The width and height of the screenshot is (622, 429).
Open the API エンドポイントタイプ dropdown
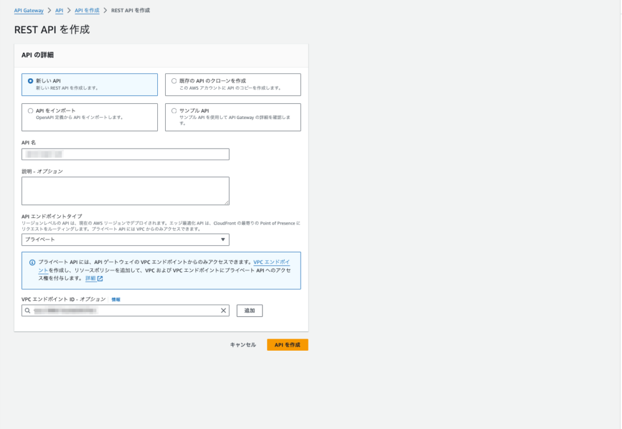pos(125,239)
